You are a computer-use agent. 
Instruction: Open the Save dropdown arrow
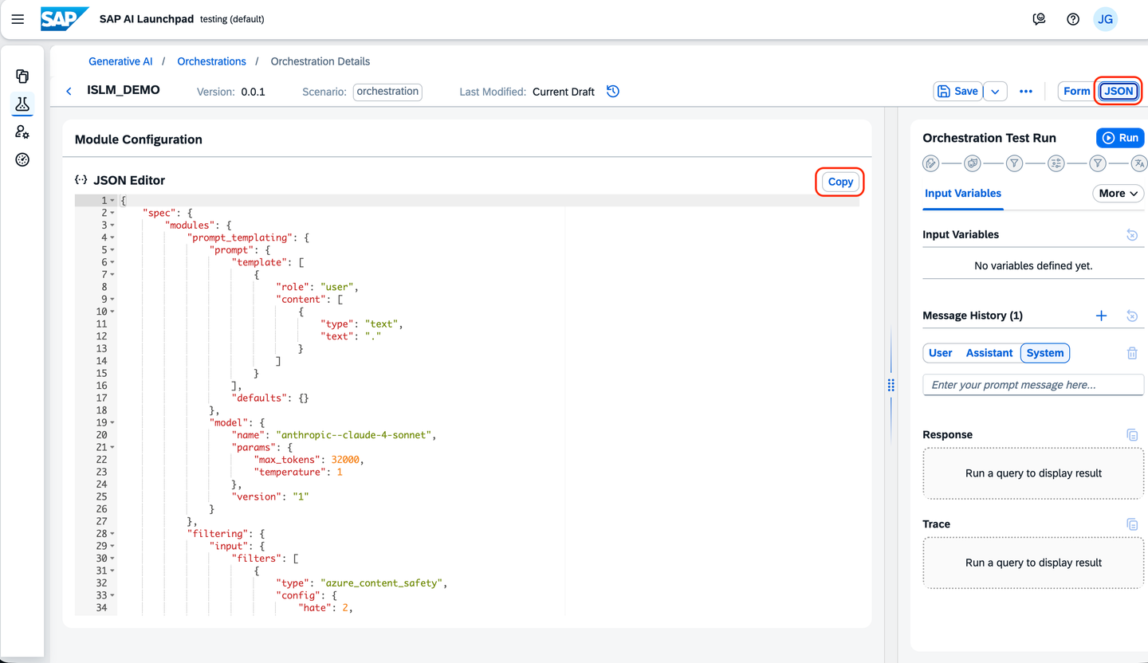click(x=995, y=92)
